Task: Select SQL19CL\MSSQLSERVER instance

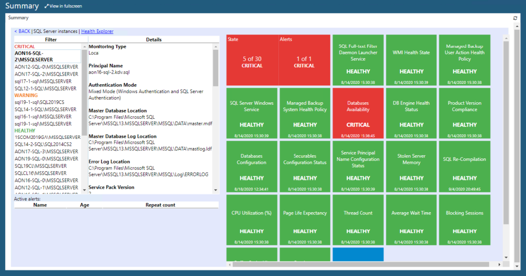Action: [x=41, y=166]
